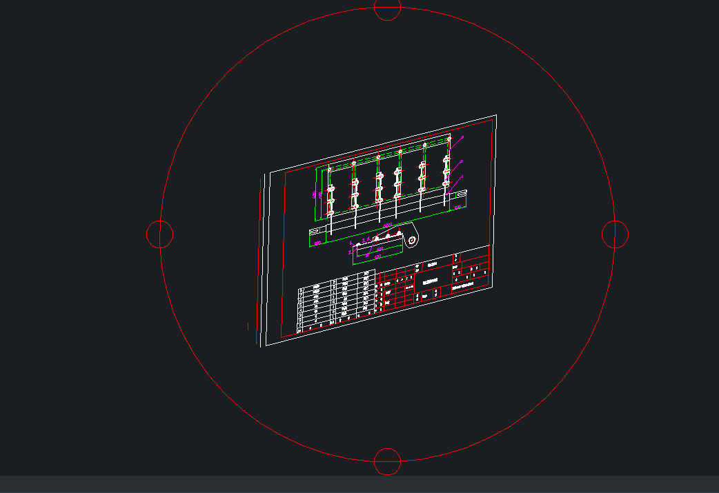The height and width of the screenshot is (493, 719).
Task: Click the bottom quadrant handle of the orbit arcball
Action: (x=388, y=462)
